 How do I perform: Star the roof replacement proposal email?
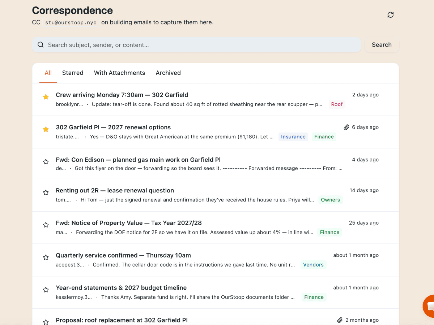click(46, 322)
